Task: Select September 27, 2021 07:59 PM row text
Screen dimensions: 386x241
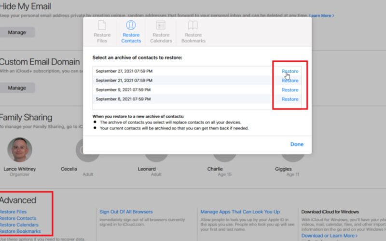Action: (124, 71)
